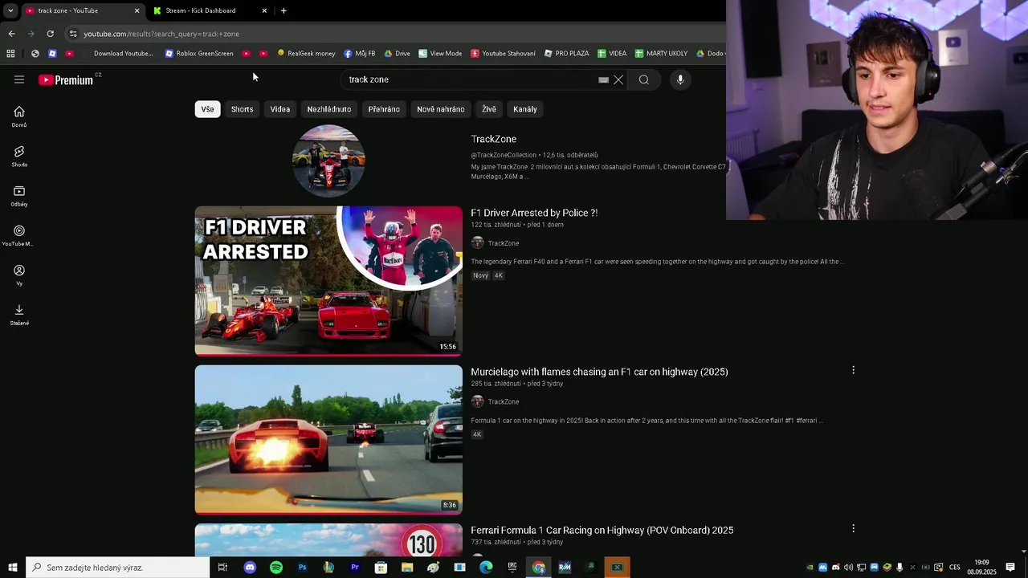The image size is (1028, 578).
Task: Close the track zone YouTube tab
Action: pyautogui.click(x=137, y=10)
